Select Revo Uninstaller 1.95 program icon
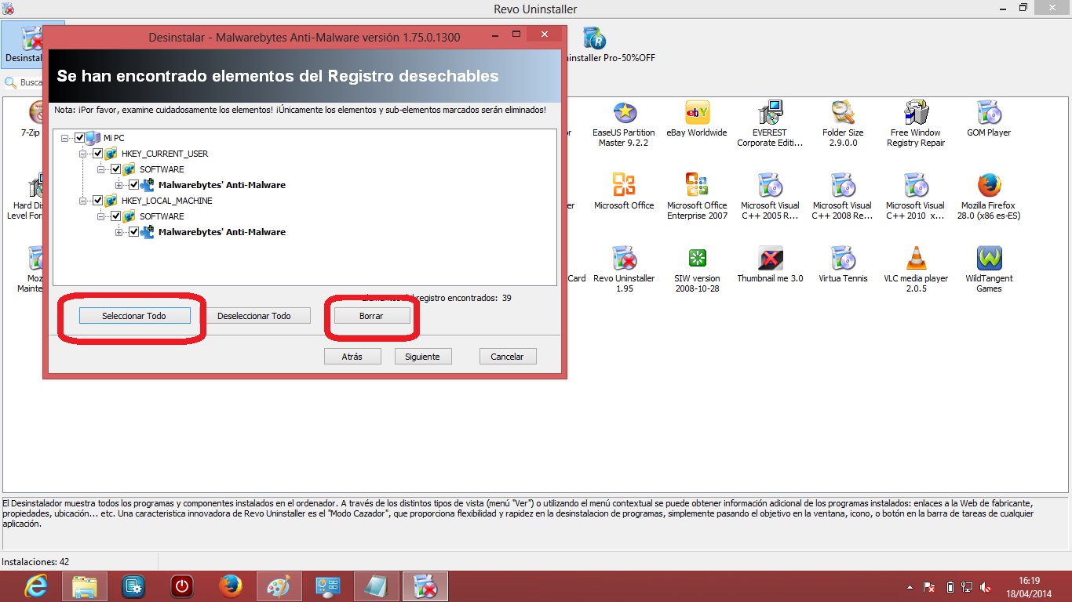The height and width of the screenshot is (602, 1072). 624,258
